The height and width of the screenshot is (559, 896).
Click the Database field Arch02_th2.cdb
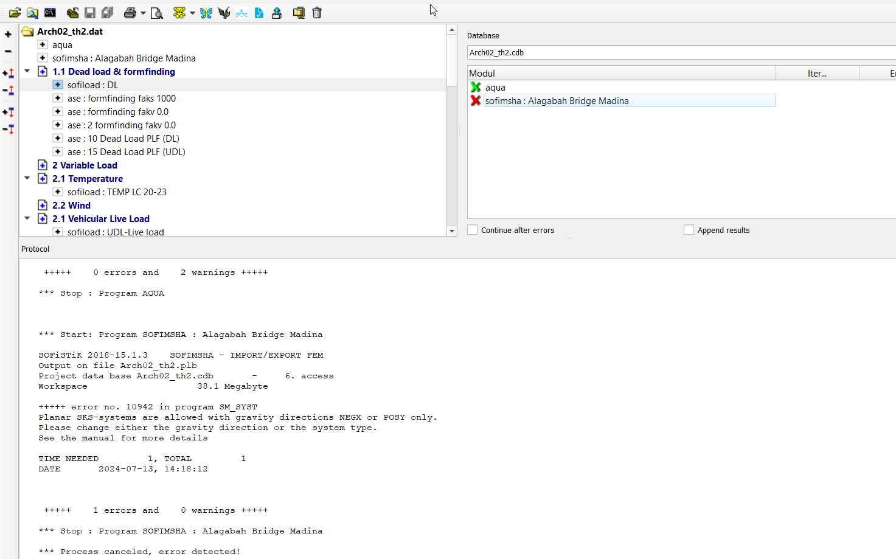point(681,52)
